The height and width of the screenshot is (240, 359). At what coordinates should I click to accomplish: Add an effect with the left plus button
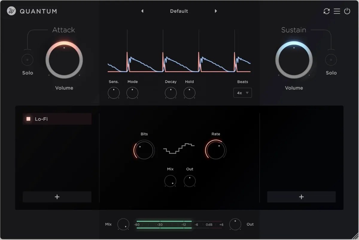(x=57, y=197)
